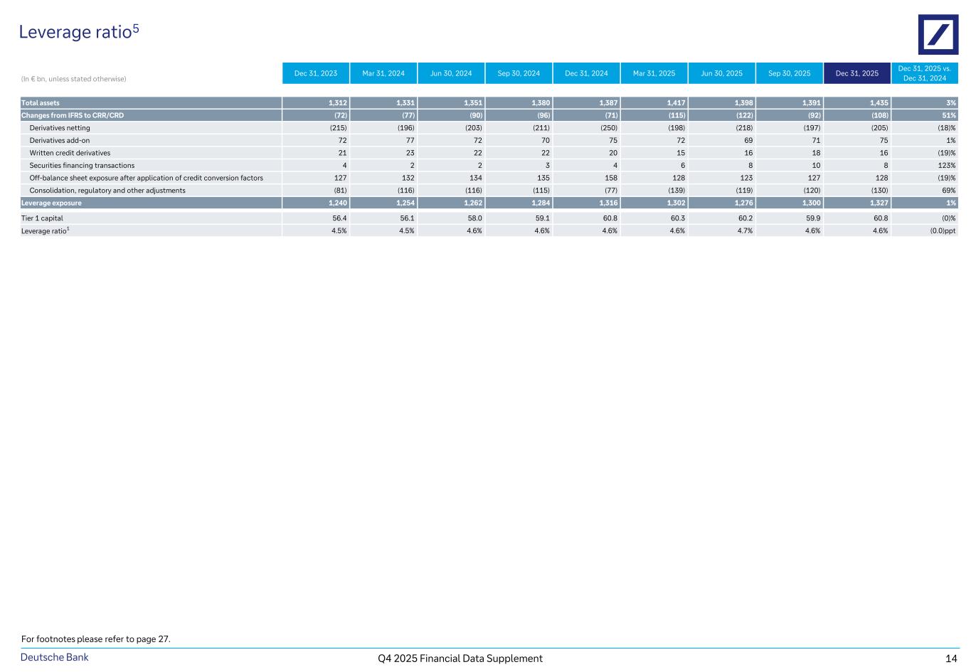The image size is (971, 672).
Task: Click the Deutsche Bank footer text
Action: [x=55, y=658]
